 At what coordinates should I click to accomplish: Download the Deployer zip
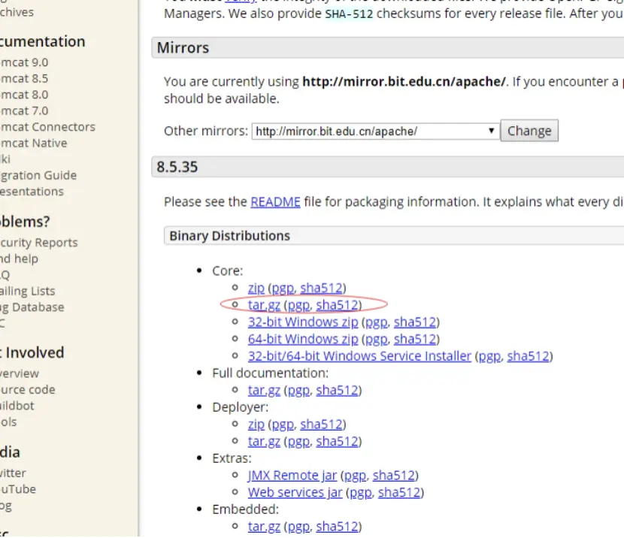pyautogui.click(x=256, y=425)
